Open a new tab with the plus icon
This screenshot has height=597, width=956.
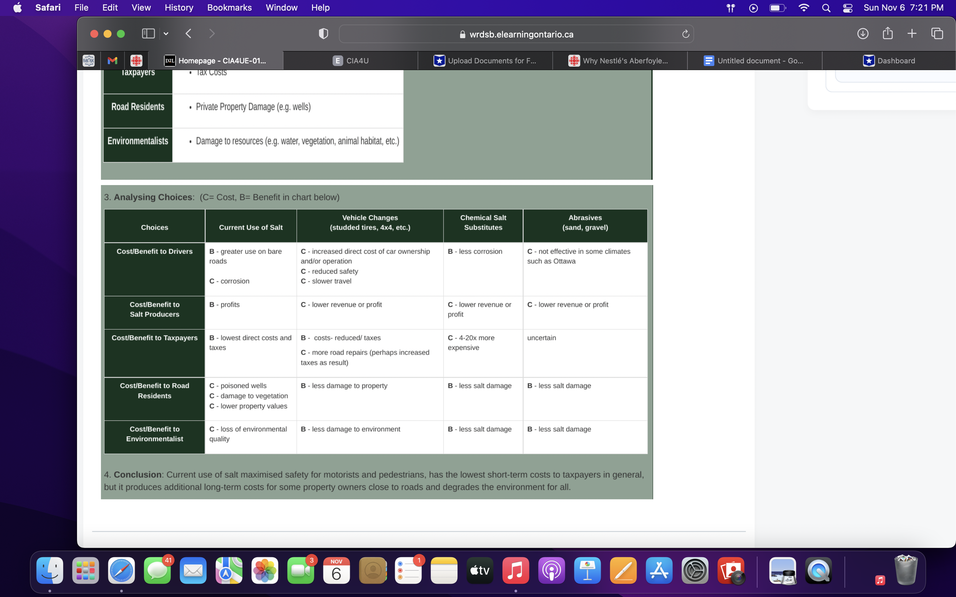pos(912,33)
